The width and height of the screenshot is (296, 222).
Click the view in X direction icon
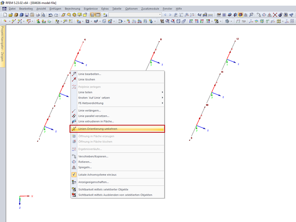click(x=191, y=21)
